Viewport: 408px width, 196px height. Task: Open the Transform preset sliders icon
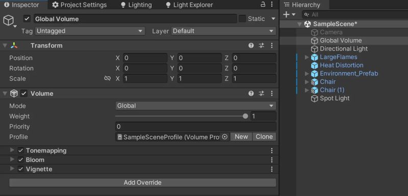261,45
